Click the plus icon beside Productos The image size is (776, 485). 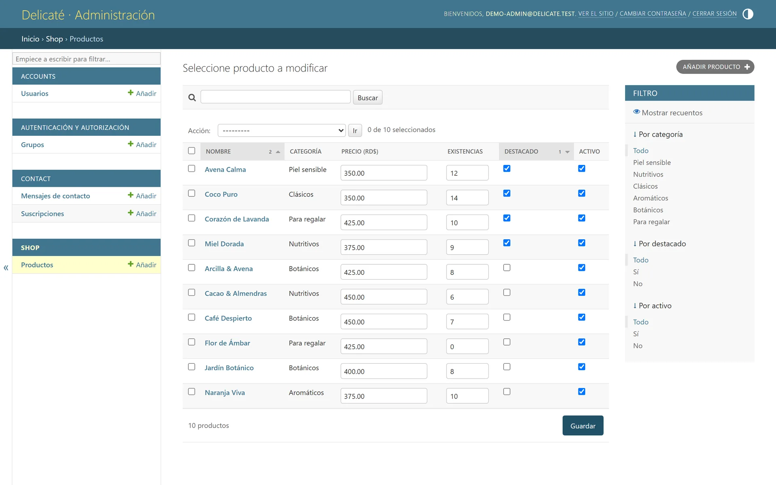click(x=131, y=264)
